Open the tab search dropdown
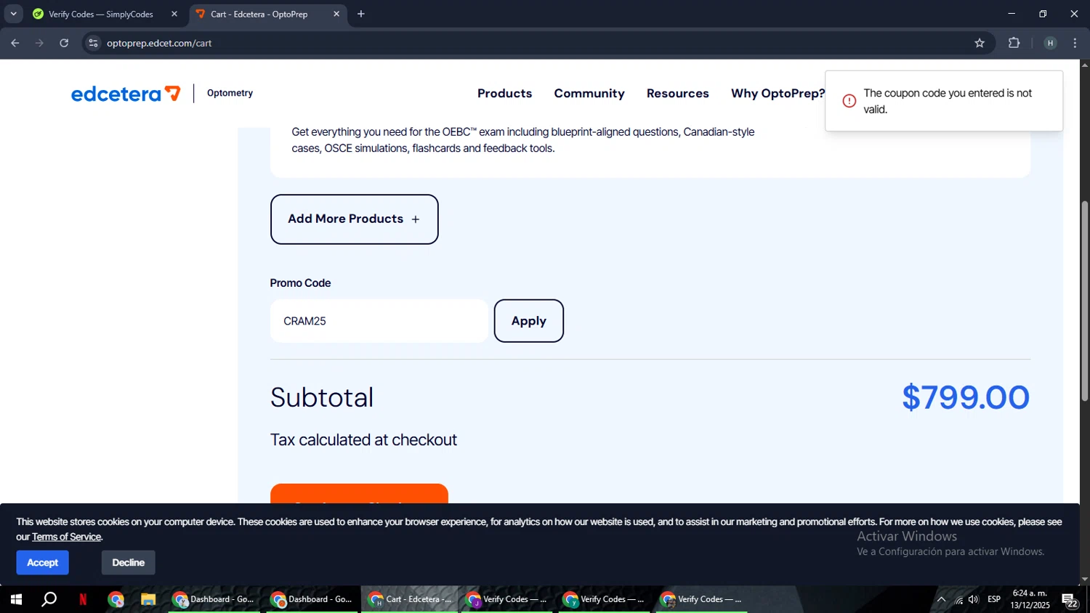 (13, 14)
